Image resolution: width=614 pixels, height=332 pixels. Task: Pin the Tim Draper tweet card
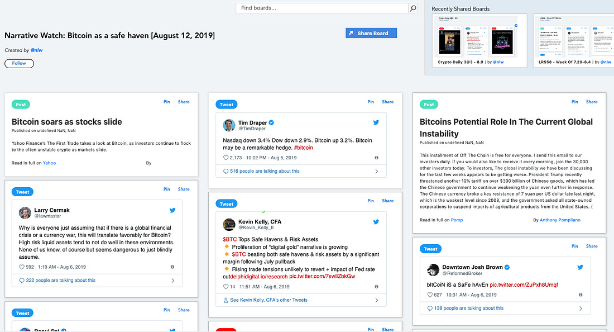(x=371, y=102)
